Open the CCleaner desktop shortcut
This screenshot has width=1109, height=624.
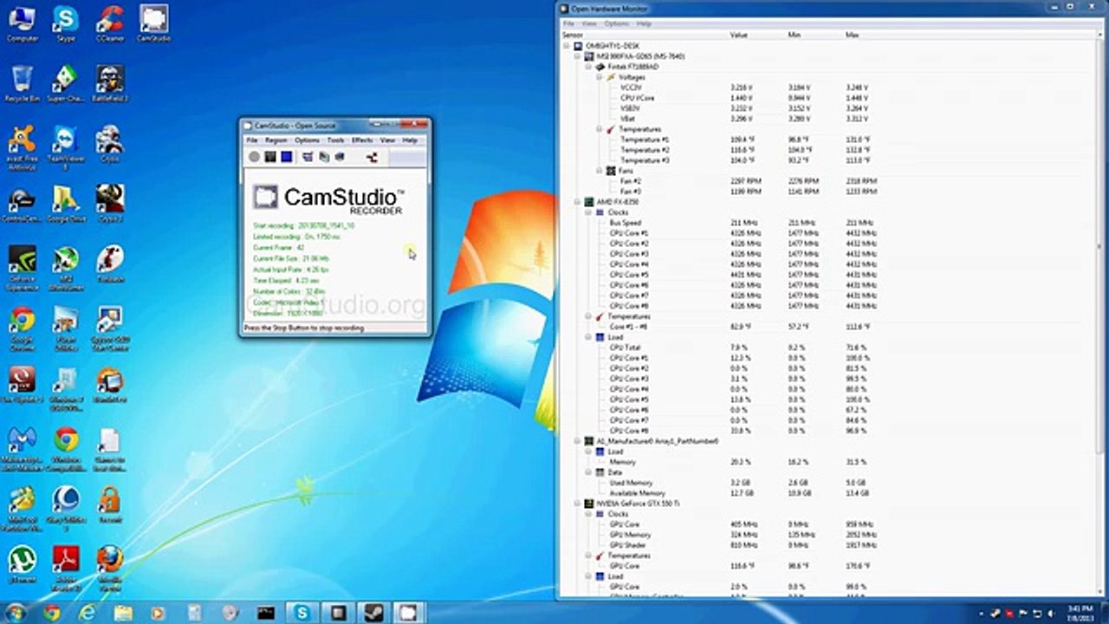109,23
